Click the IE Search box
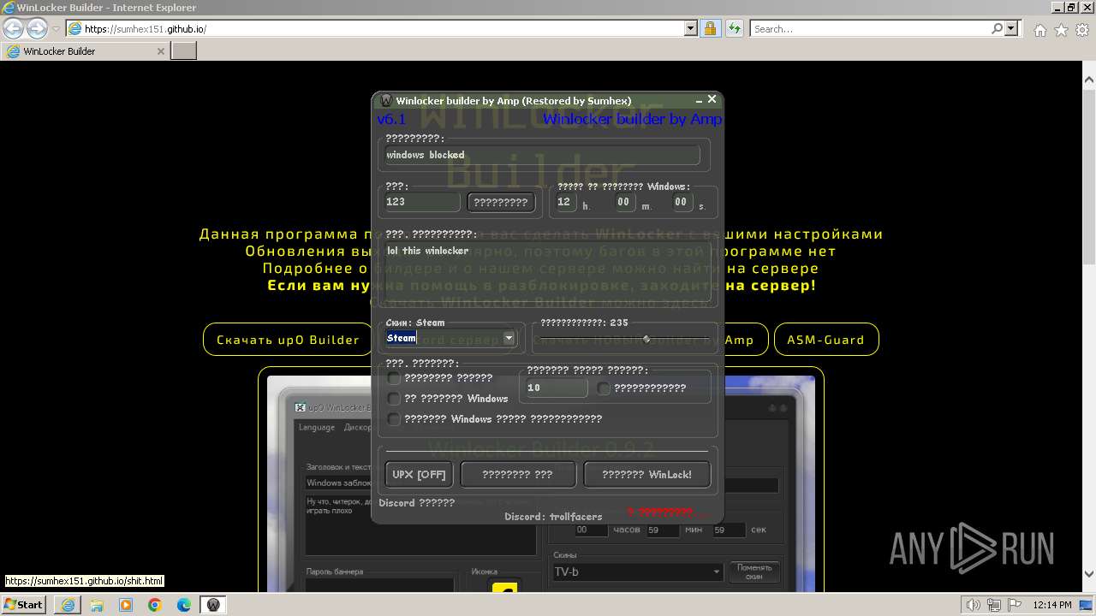 [870, 28]
